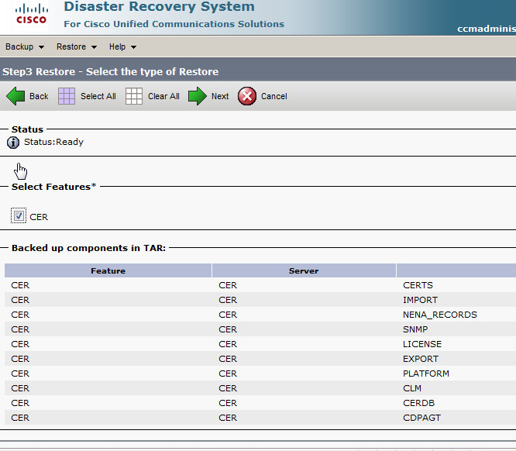Click the LICENSE component cell
The width and height of the screenshot is (516, 451).
pos(422,344)
